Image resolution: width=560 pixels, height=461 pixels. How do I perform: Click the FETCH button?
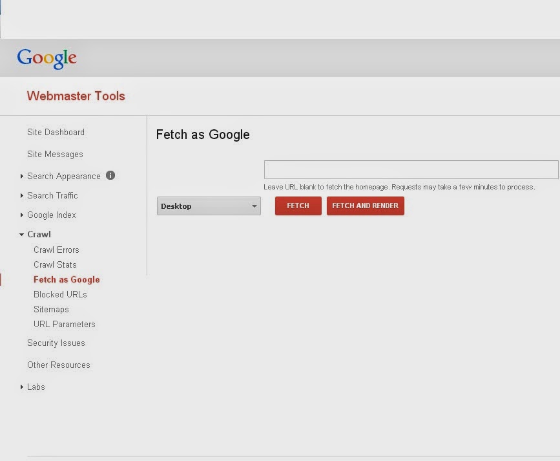tap(298, 206)
